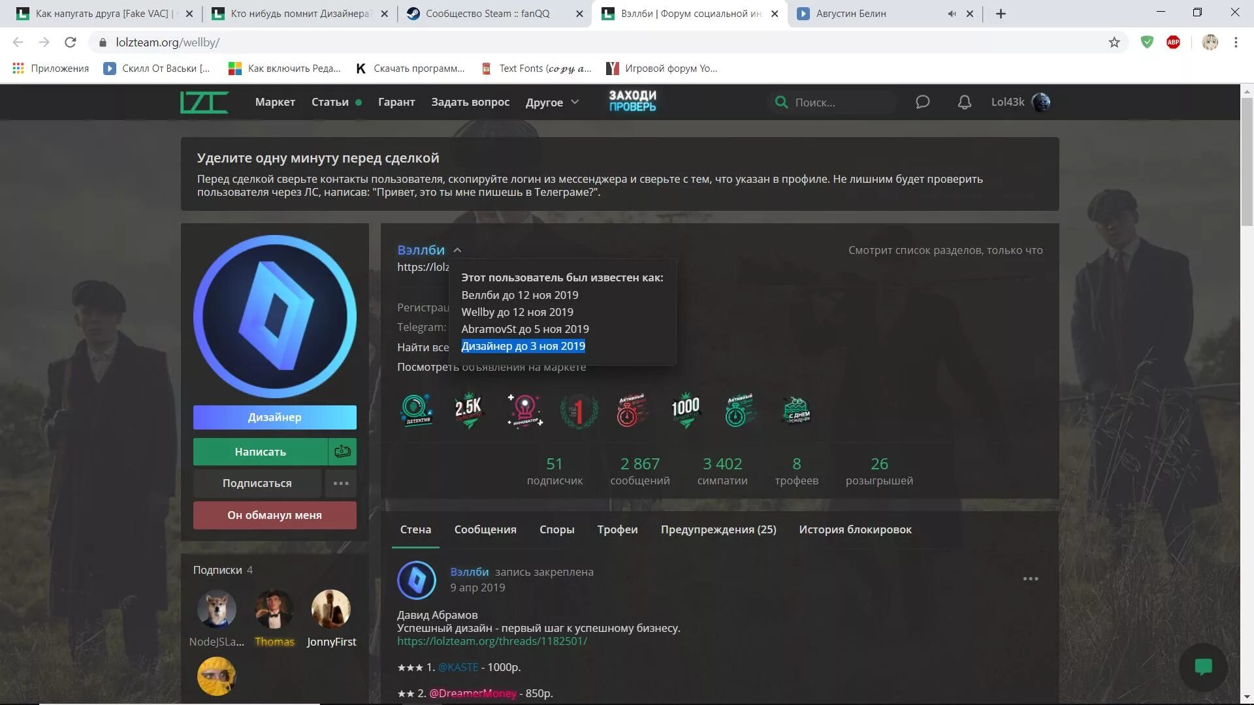Screen dimensions: 1254x705
Task: Click the Он обманул меня button
Action: pyautogui.click(x=274, y=515)
